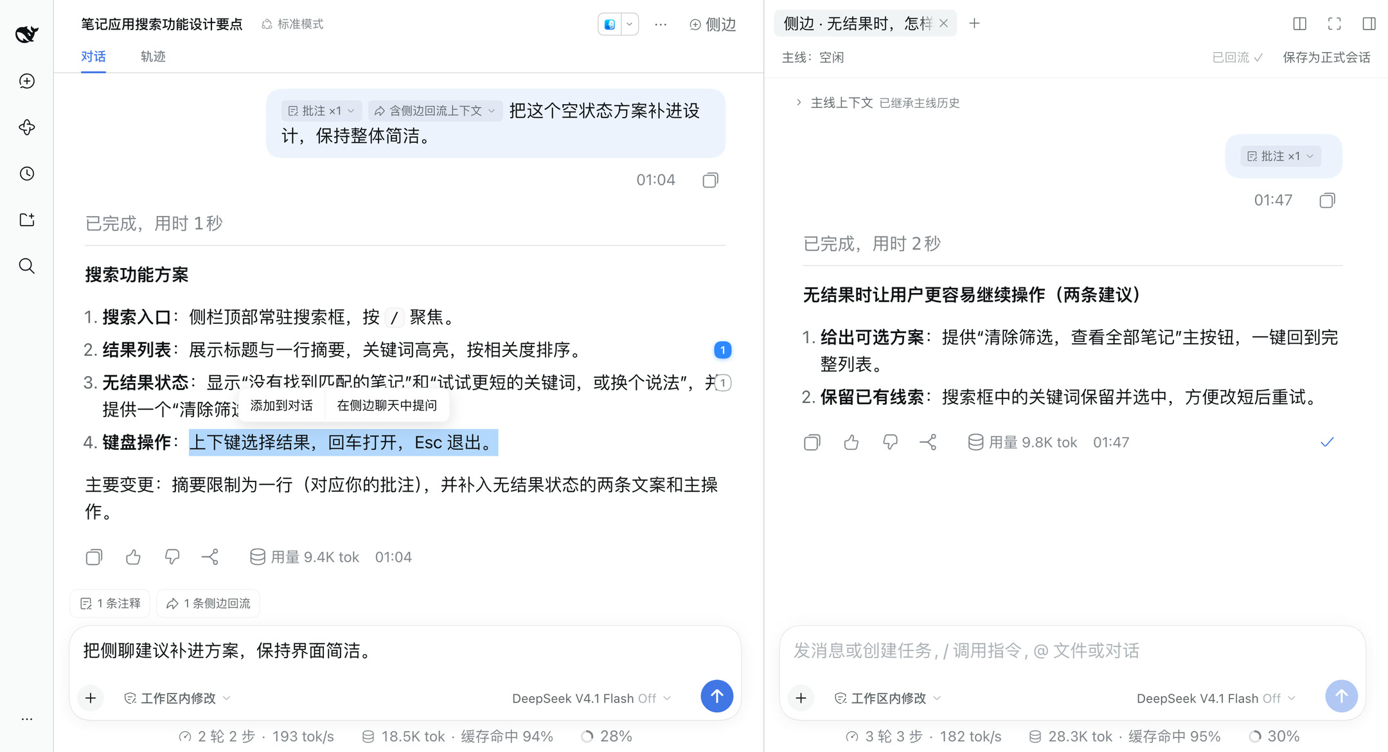Screen dimensions: 1388x752
Task: Enter fullscreen for the side panel
Action: pyautogui.click(x=1335, y=24)
